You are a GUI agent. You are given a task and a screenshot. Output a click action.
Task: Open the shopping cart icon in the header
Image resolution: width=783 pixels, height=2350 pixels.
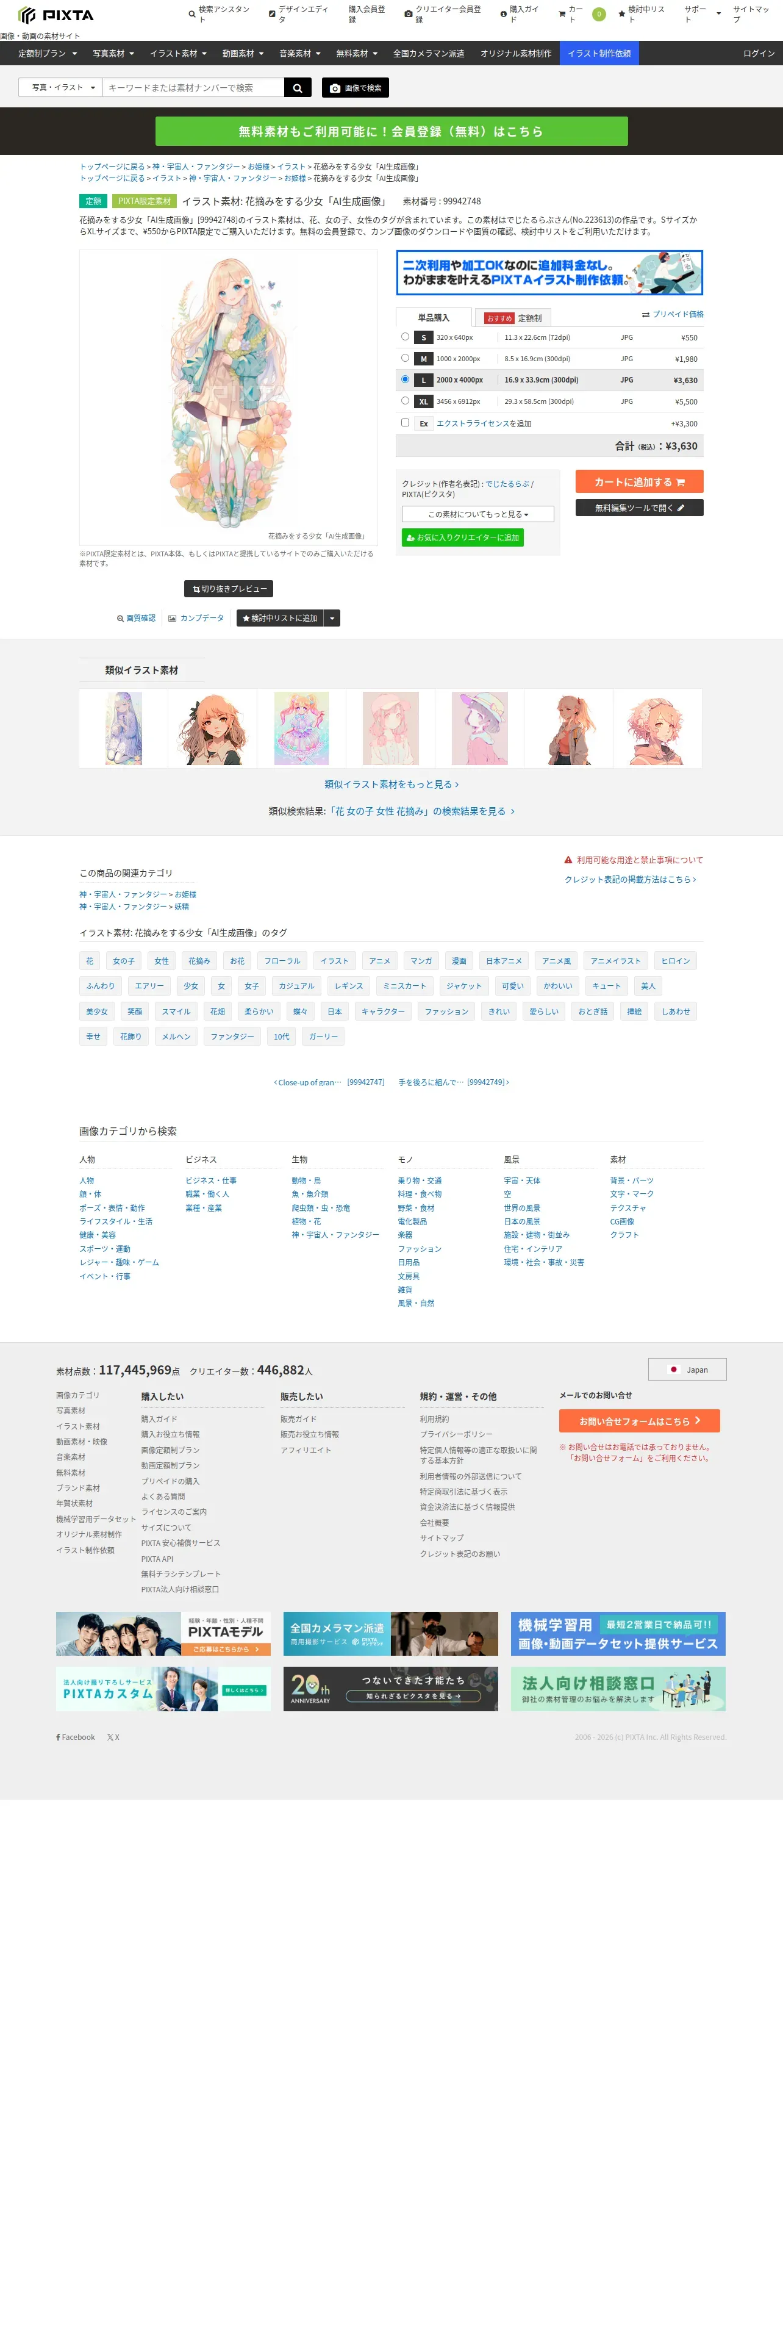point(562,15)
